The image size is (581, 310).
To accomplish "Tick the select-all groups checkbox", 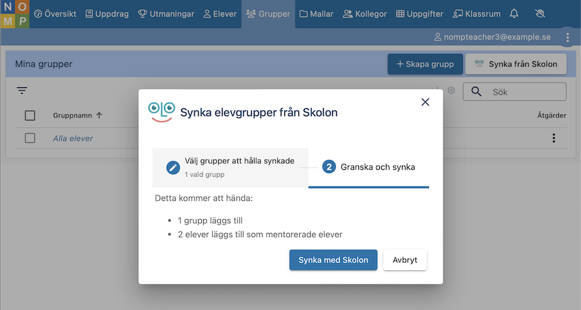I will click(30, 116).
